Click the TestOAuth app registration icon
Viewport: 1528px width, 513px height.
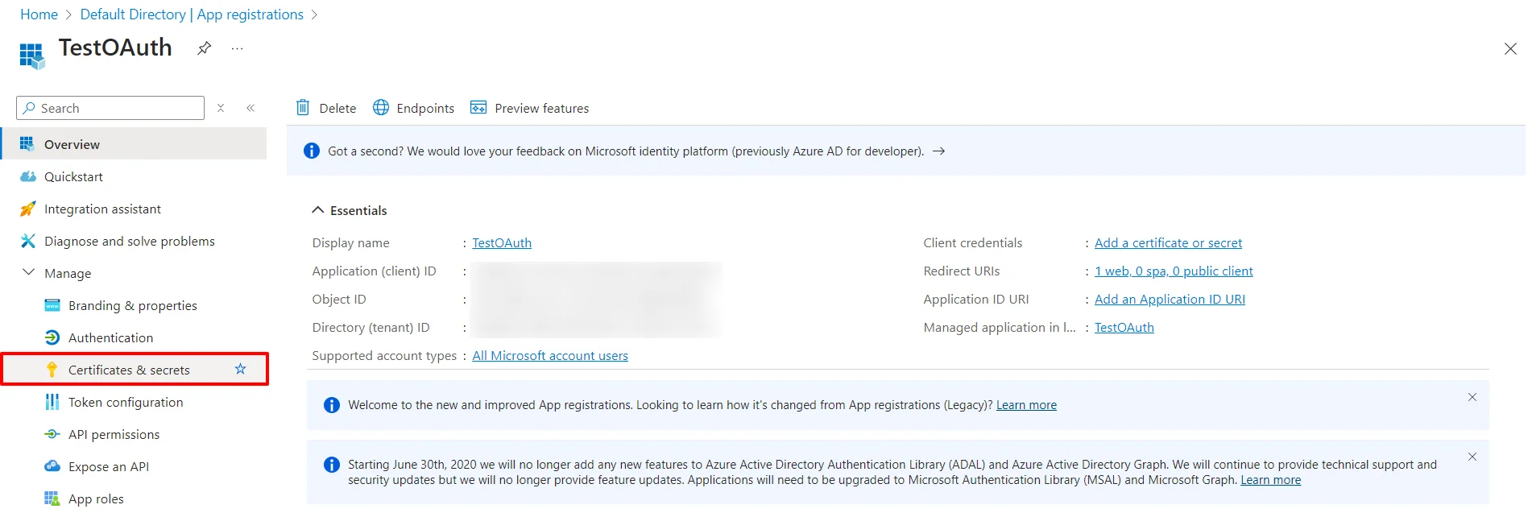[x=31, y=56]
